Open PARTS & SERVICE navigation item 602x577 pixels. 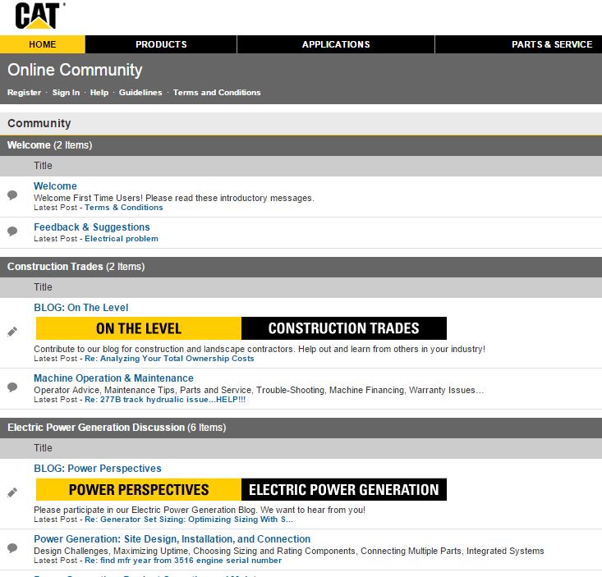click(x=551, y=44)
